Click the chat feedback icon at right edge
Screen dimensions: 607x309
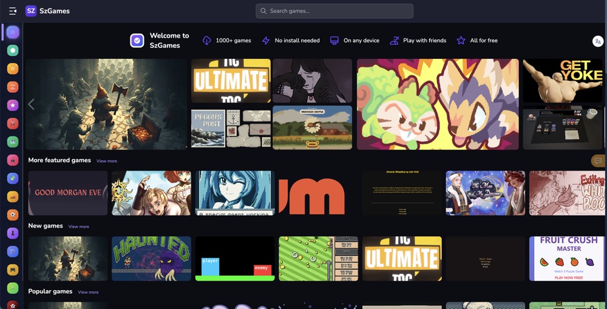(x=598, y=161)
